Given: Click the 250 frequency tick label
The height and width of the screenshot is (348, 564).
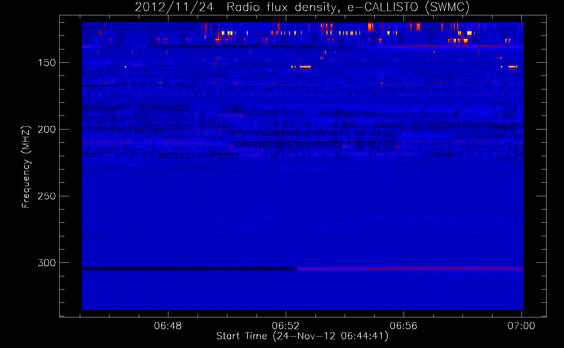Looking at the screenshot, I should [x=47, y=196].
